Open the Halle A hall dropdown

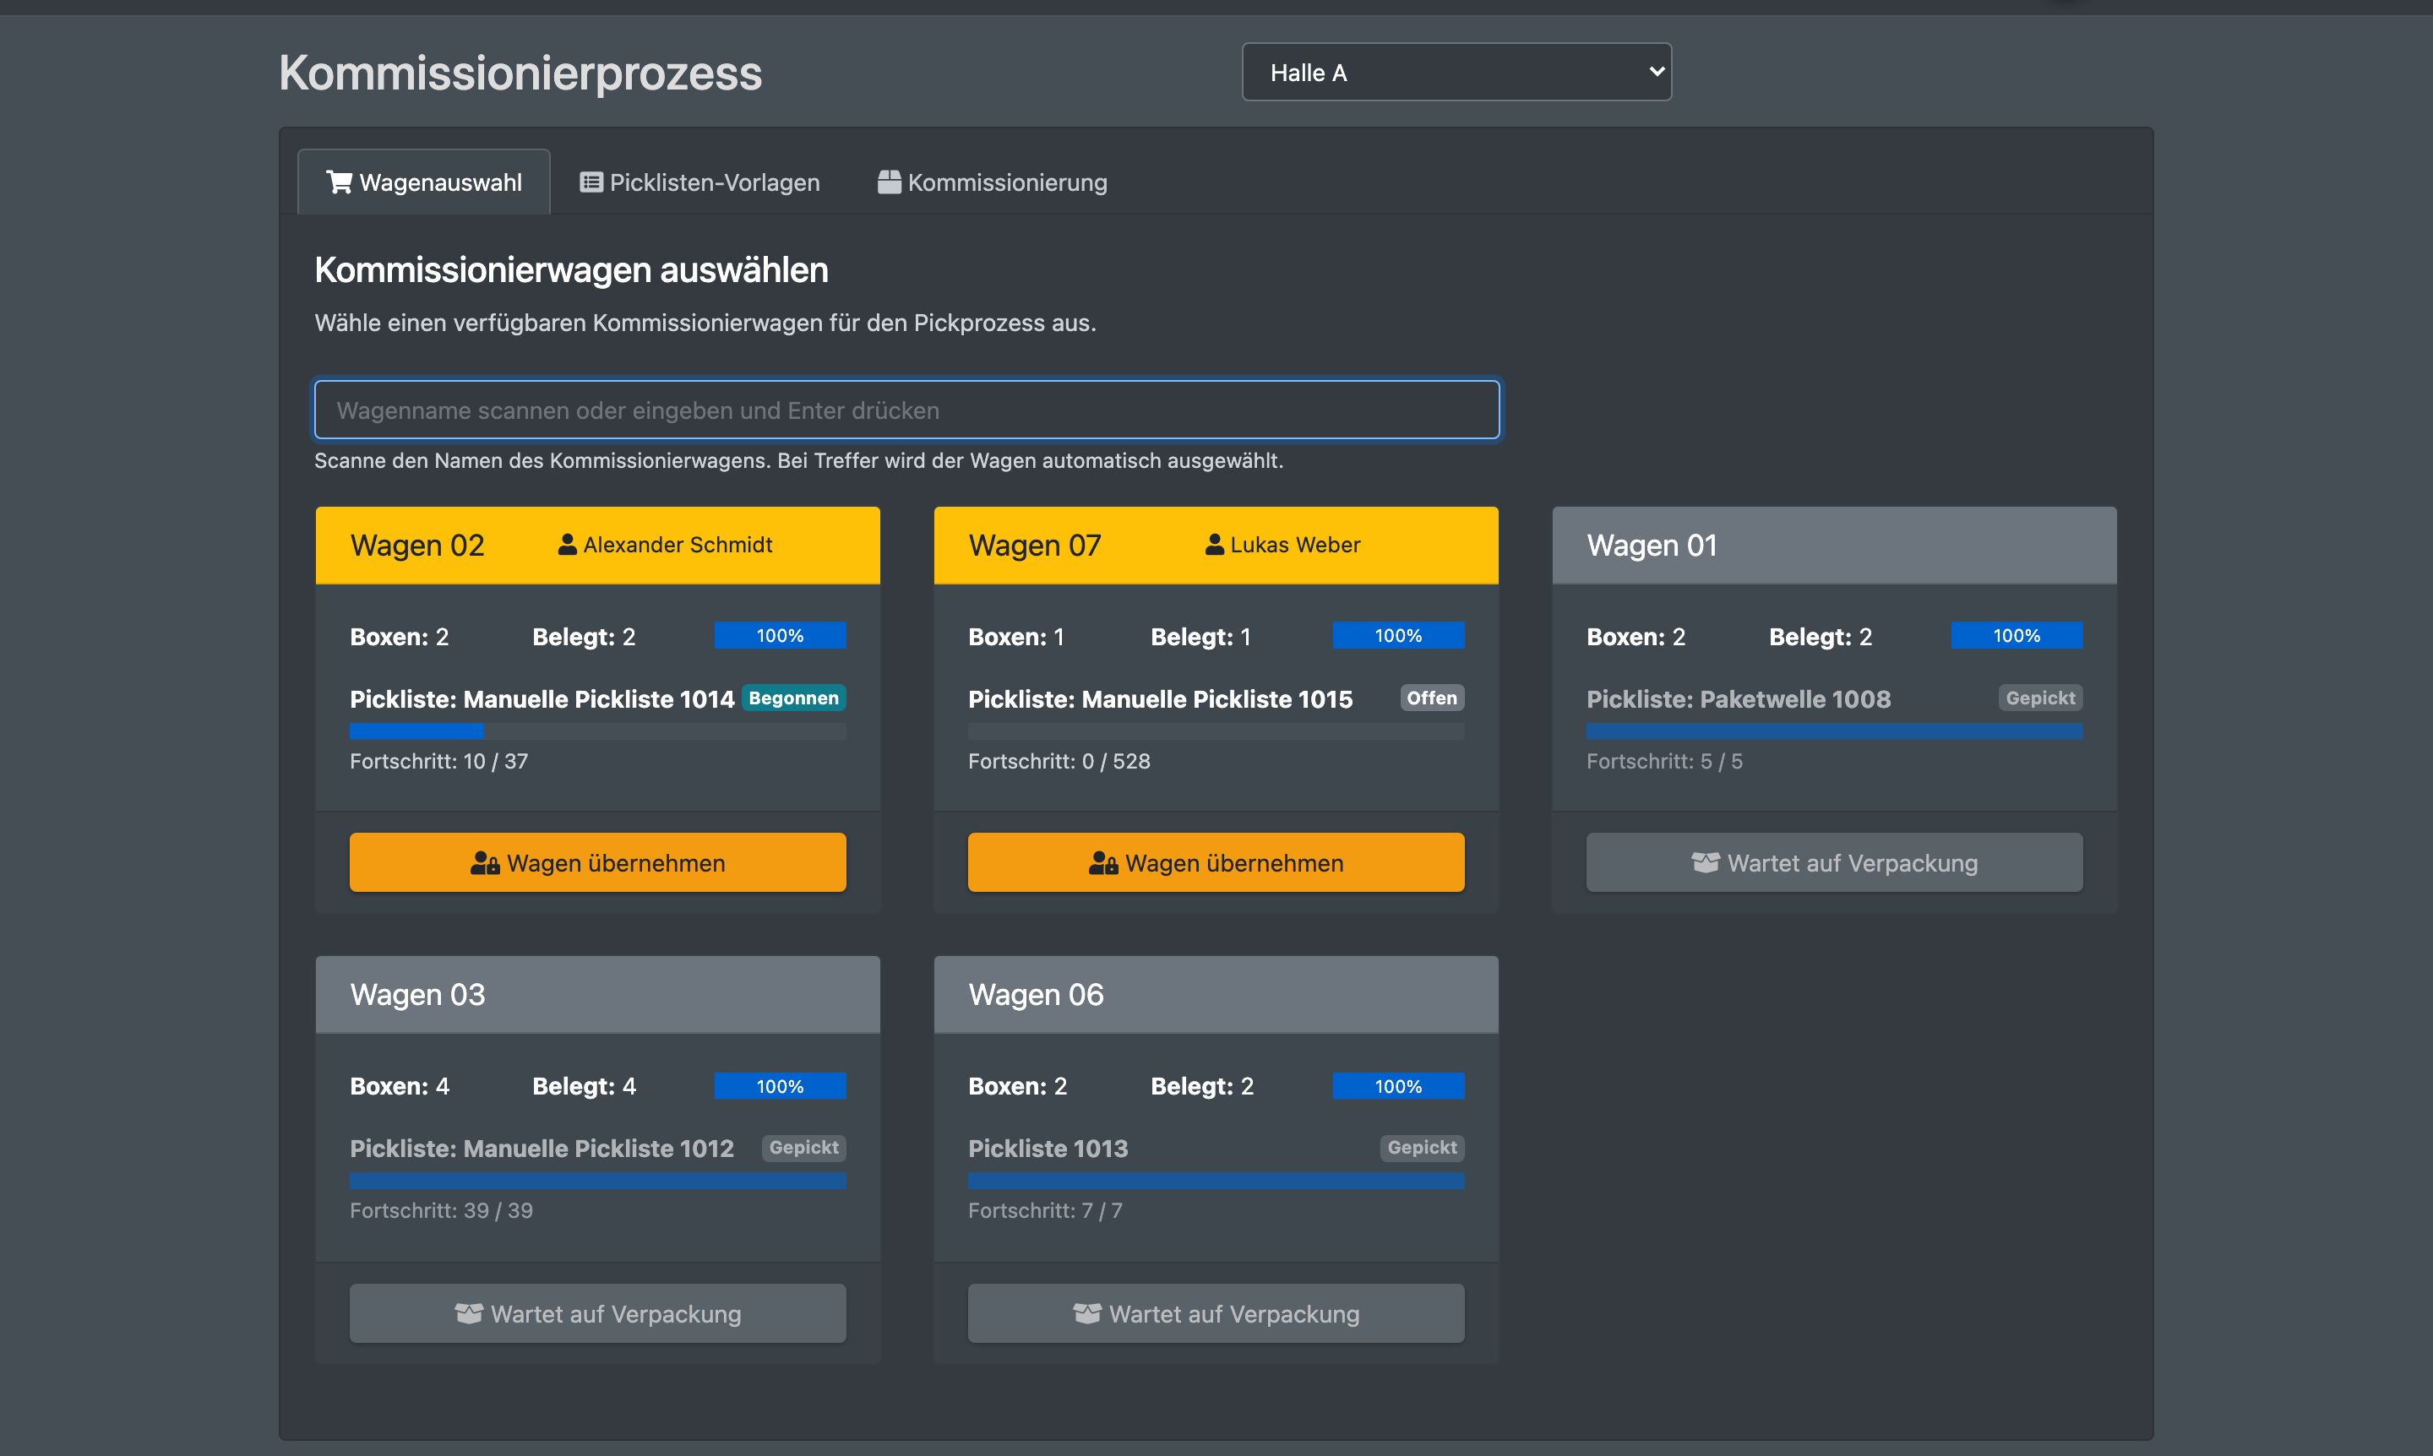[1456, 72]
